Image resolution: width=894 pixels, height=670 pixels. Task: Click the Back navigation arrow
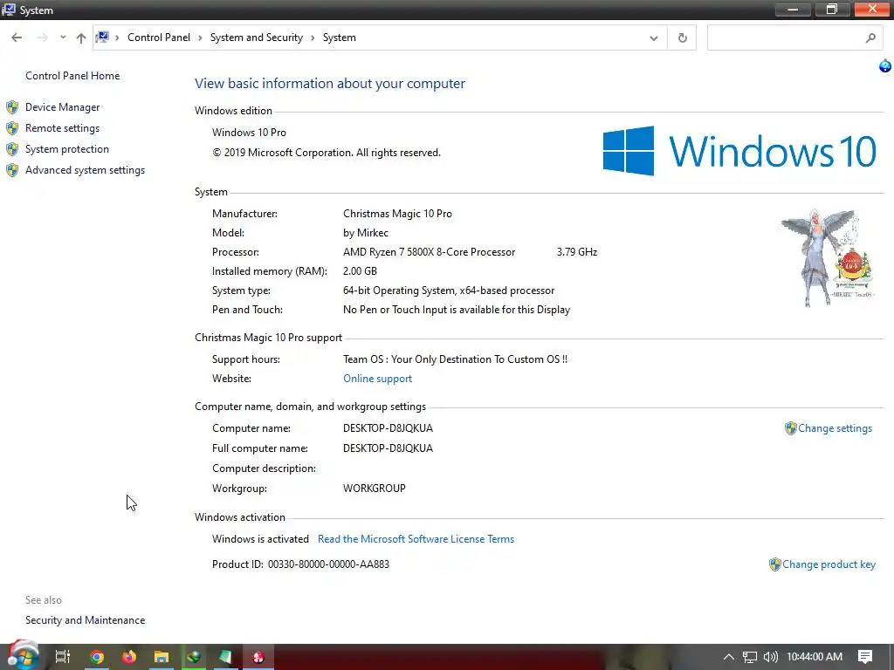17,38
